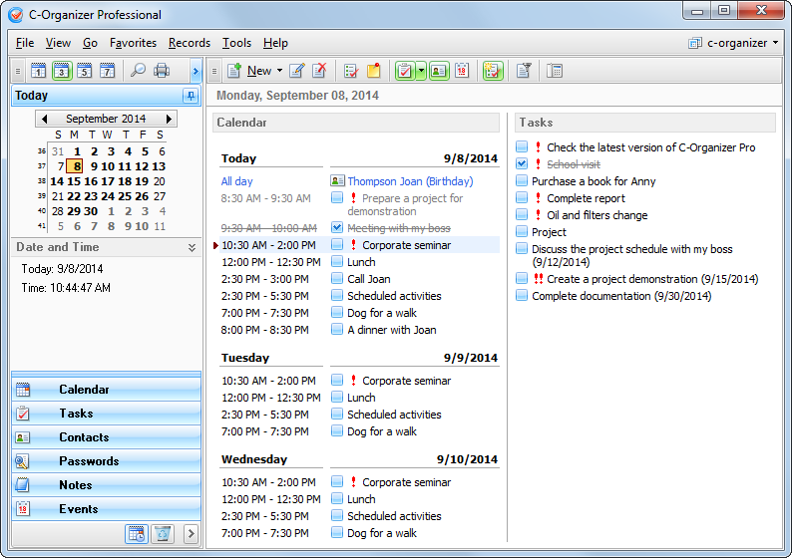Click the delete record red X icon
This screenshot has height=558, width=792.
[319, 71]
